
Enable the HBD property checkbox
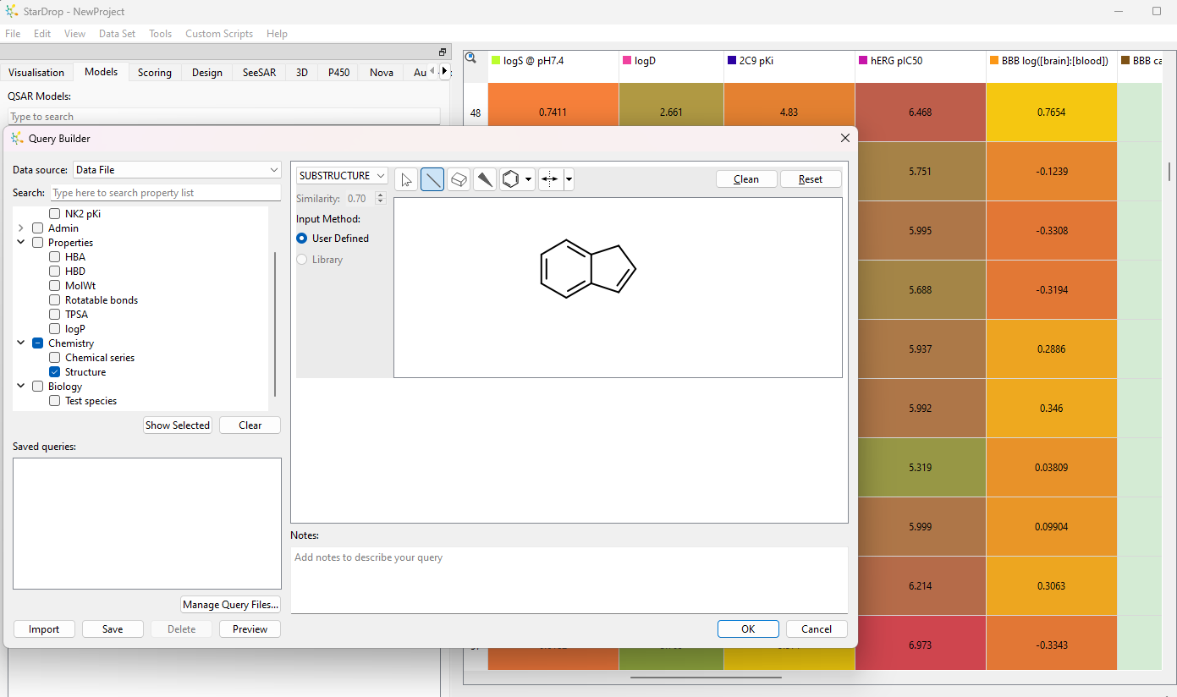tap(55, 272)
